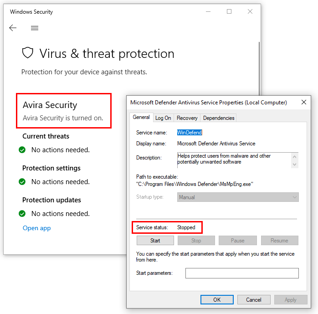Click the green checkmark under Protection updates
Viewport: 318px width, 314px height.
(22, 214)
